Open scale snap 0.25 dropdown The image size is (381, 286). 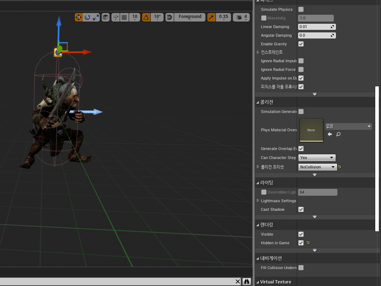tap(223, 17)
